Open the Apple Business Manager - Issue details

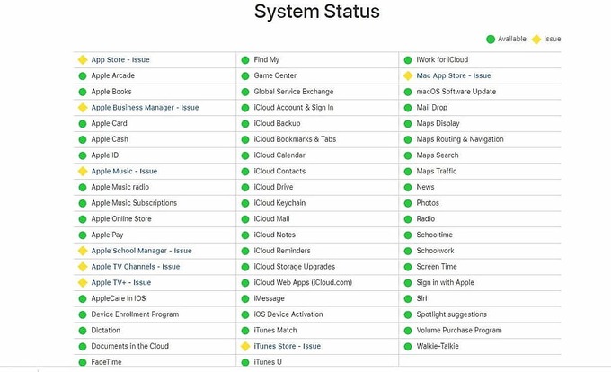(x=145, y=108)
